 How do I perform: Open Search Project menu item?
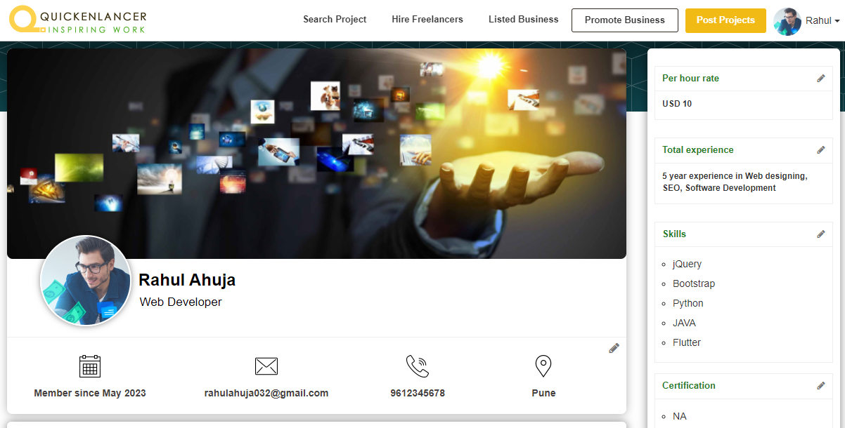335,20
